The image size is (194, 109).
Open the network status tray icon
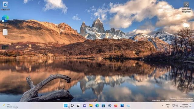[x=173, y=106]
